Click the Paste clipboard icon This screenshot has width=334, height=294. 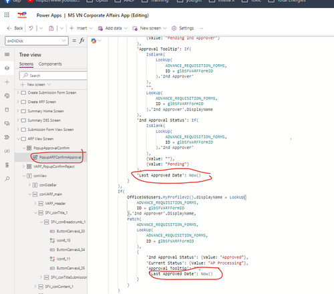point(51,28)
